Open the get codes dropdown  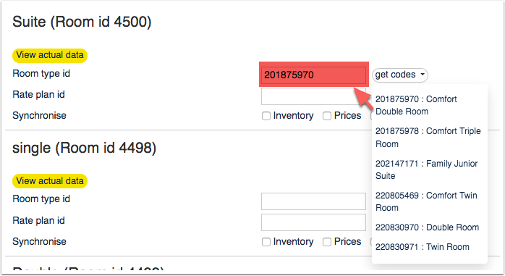(399, 75)
